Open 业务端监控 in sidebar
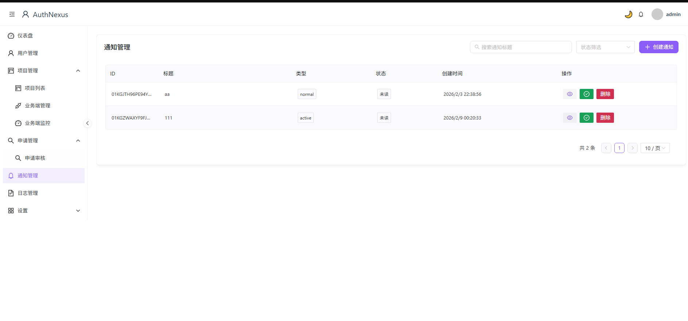 37,123
